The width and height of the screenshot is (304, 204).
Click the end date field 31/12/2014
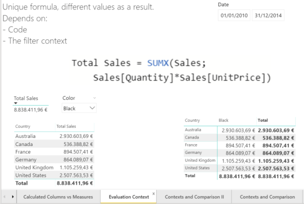click(x=268, y=16)
